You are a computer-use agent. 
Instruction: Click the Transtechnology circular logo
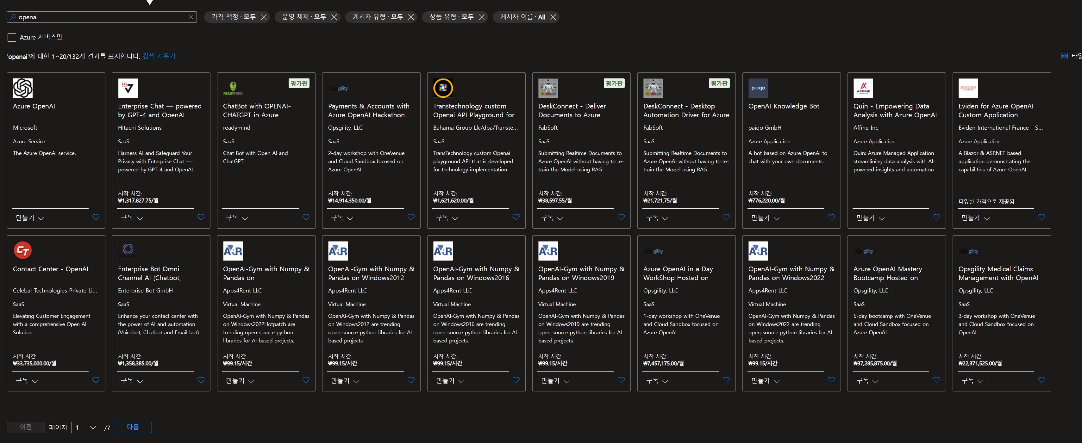coord(443,88)
